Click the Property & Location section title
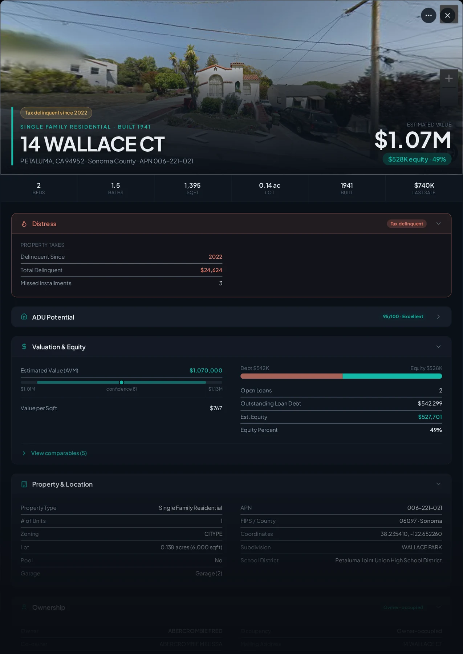 tap(62, 484)
